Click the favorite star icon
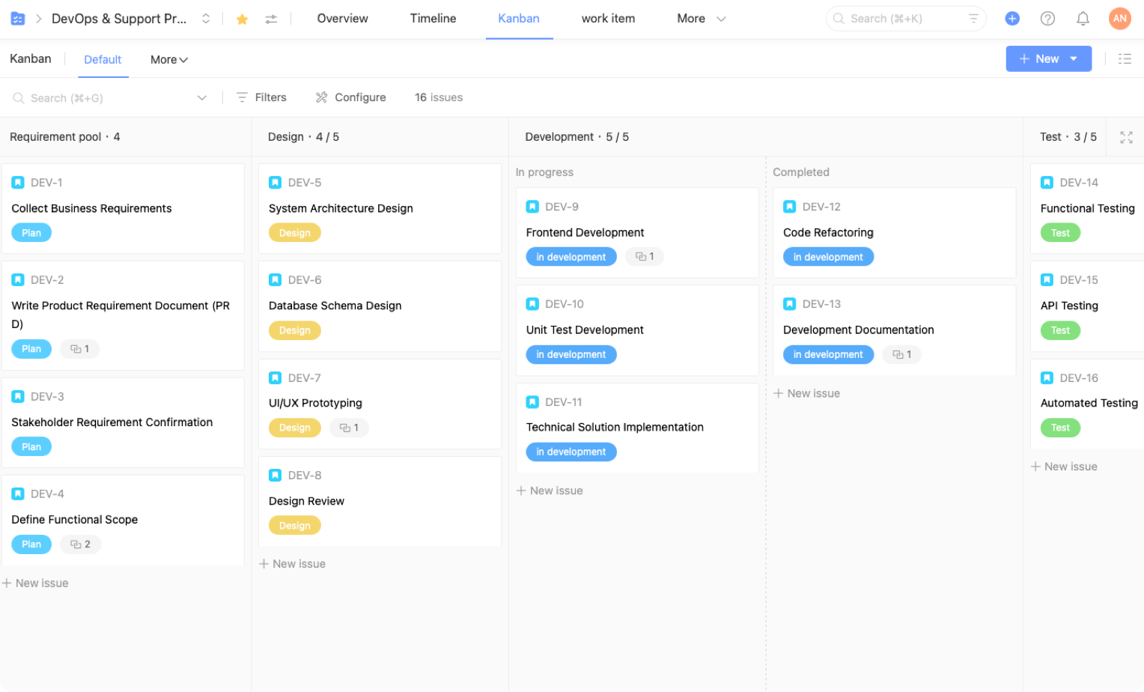This screenshot has height=692, width=1144. (x=242, y=19)
